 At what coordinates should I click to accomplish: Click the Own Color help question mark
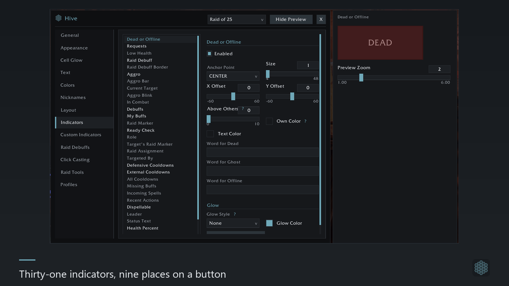[305, 121]
